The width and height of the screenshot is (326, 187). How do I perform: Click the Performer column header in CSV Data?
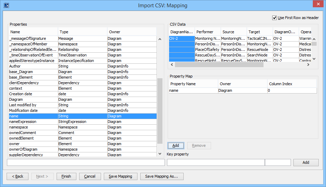tap(208, 32)
